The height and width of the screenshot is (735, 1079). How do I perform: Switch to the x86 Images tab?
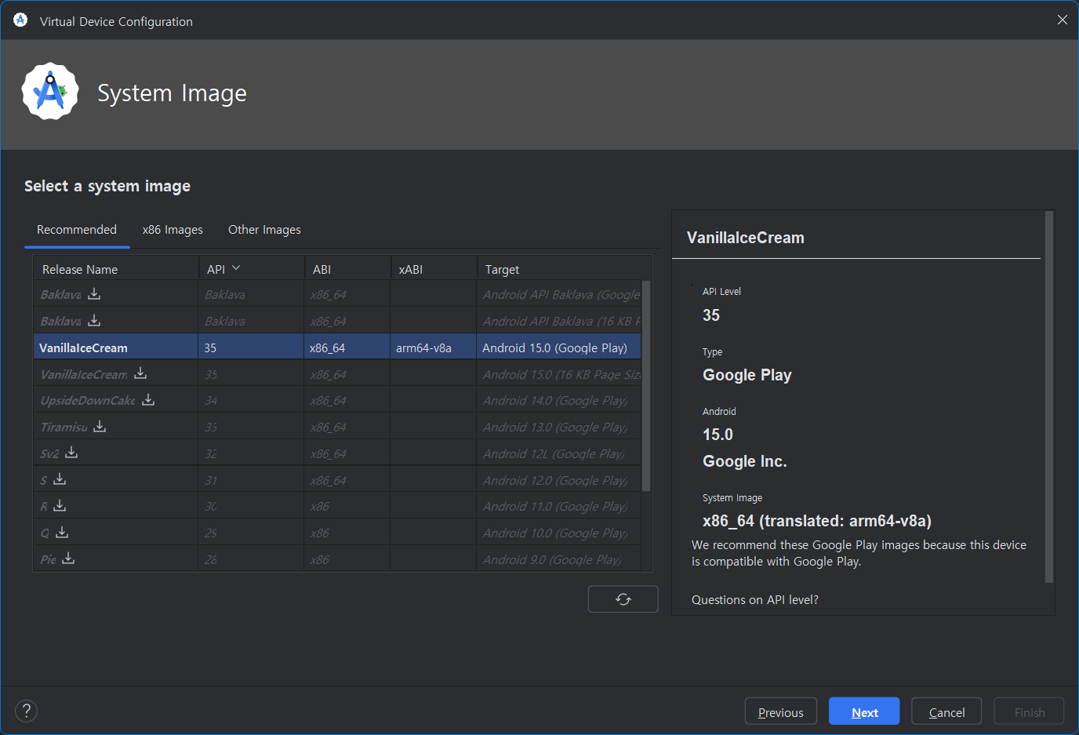click(173, 230)
